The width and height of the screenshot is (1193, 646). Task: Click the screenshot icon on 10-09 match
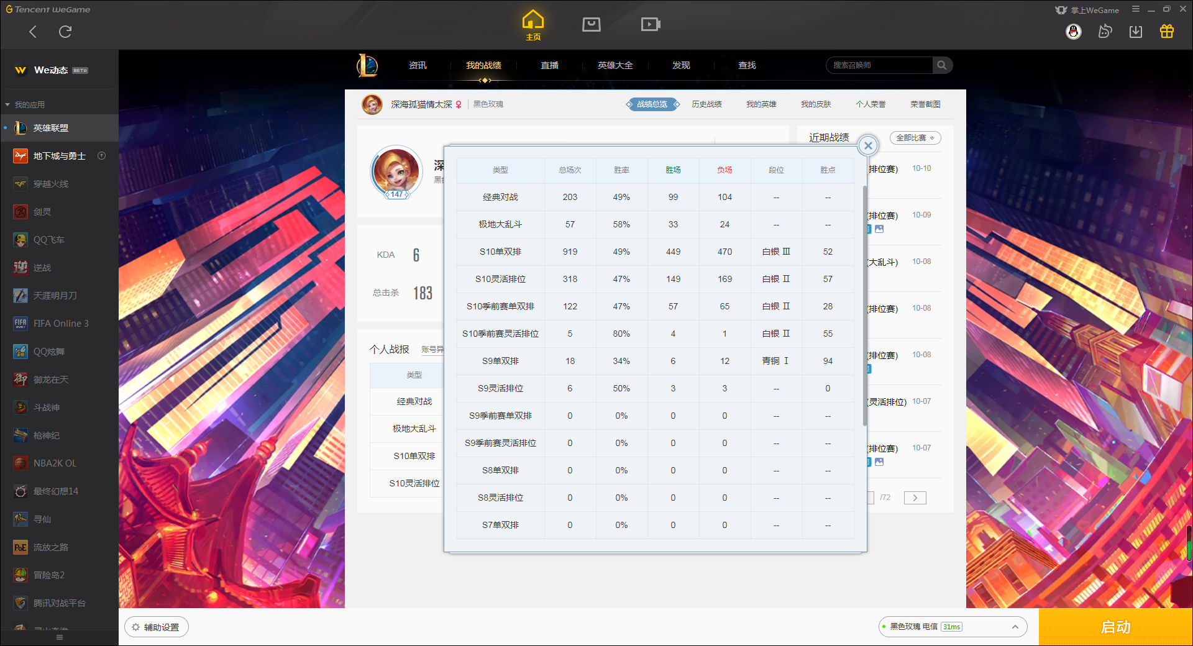pyautogui.click(x=879, y=229)
